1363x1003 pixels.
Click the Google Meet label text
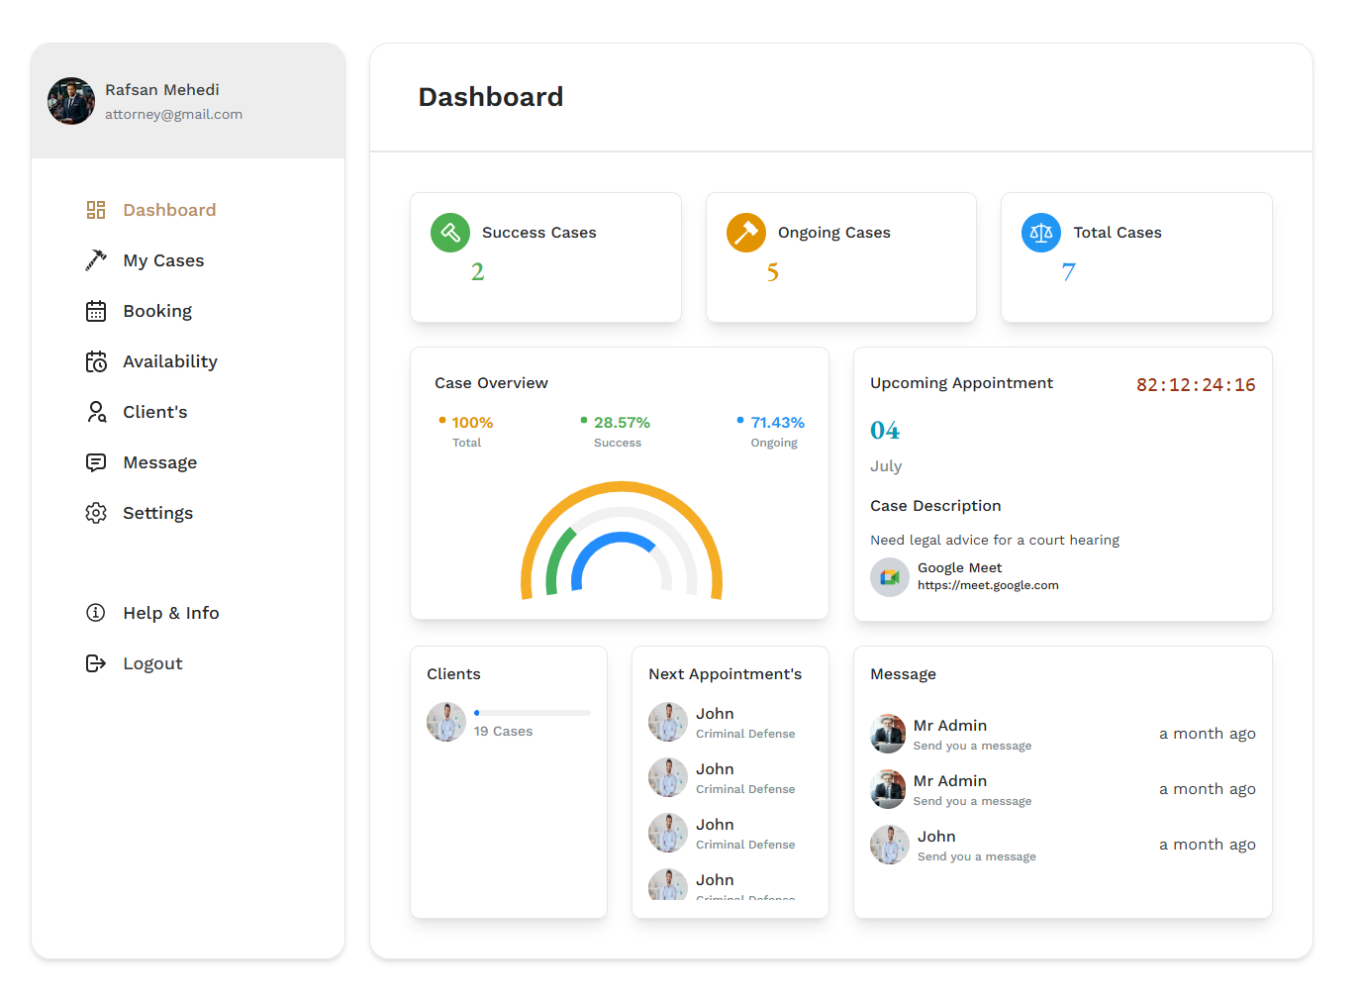(x=959, y=568)
